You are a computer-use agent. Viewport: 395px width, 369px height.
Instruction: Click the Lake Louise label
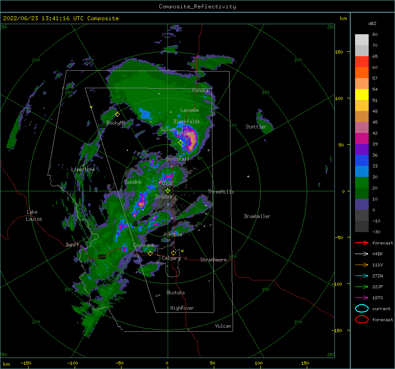(x=34, y=215)
